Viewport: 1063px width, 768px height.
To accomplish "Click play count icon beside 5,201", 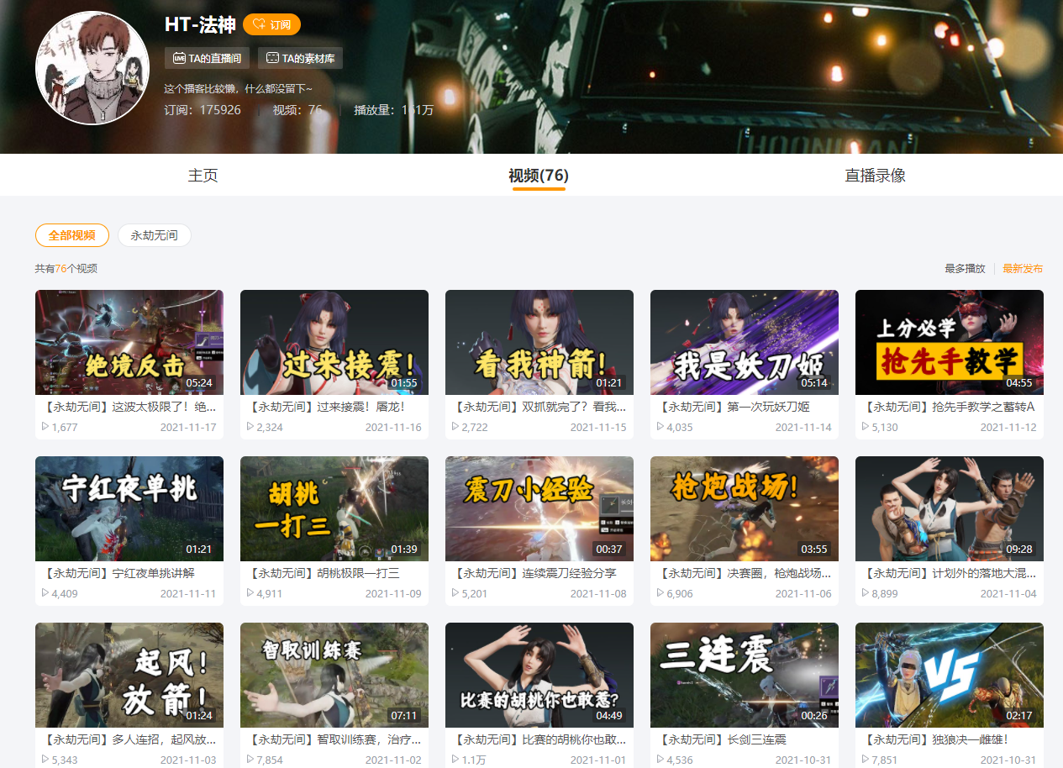I will 455,593.
